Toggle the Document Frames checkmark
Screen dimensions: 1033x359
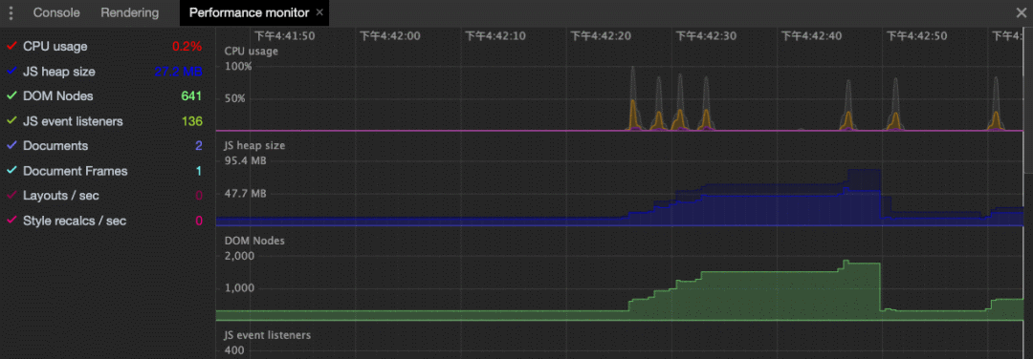point(11,170)
